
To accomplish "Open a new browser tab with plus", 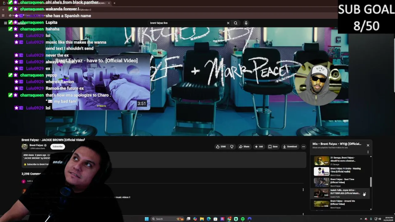I will (114, 3).
